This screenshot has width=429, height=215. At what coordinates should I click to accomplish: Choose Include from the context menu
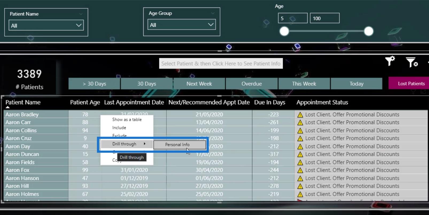(x=119, y=128)
